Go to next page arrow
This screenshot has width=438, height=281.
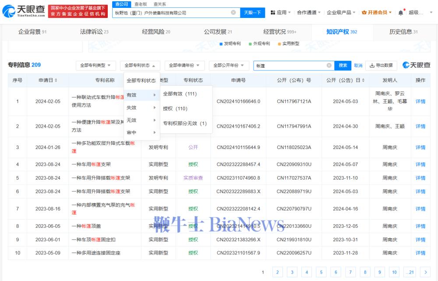pos(425,272)
